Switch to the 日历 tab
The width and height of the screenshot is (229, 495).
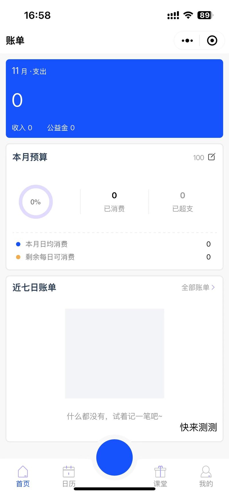coord(69,484)
